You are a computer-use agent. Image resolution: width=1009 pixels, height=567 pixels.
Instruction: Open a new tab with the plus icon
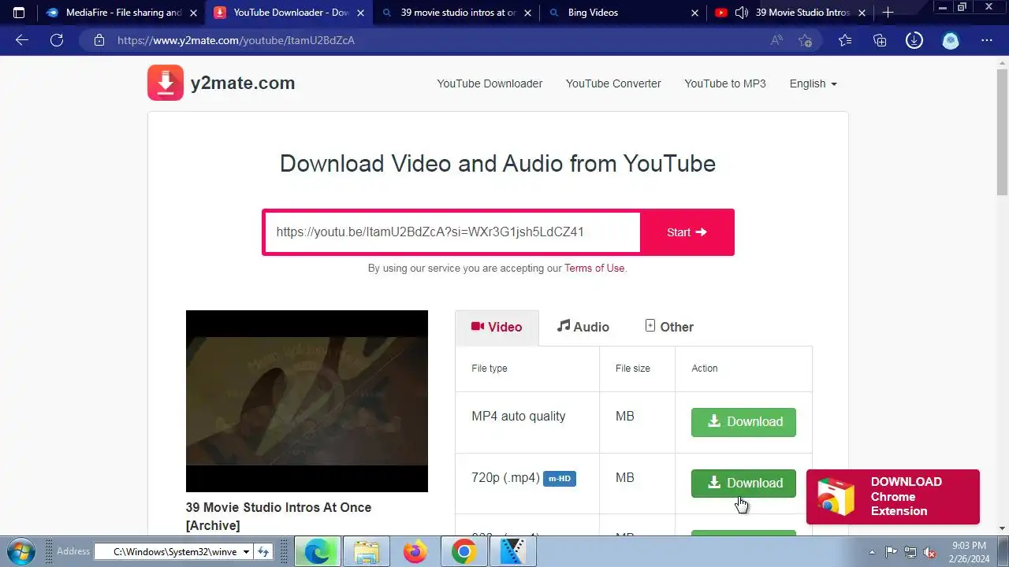click(888, 13)
